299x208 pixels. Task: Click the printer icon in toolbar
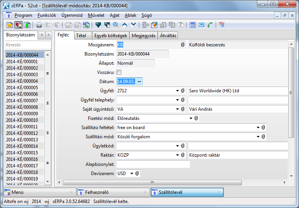coord(39,25)
